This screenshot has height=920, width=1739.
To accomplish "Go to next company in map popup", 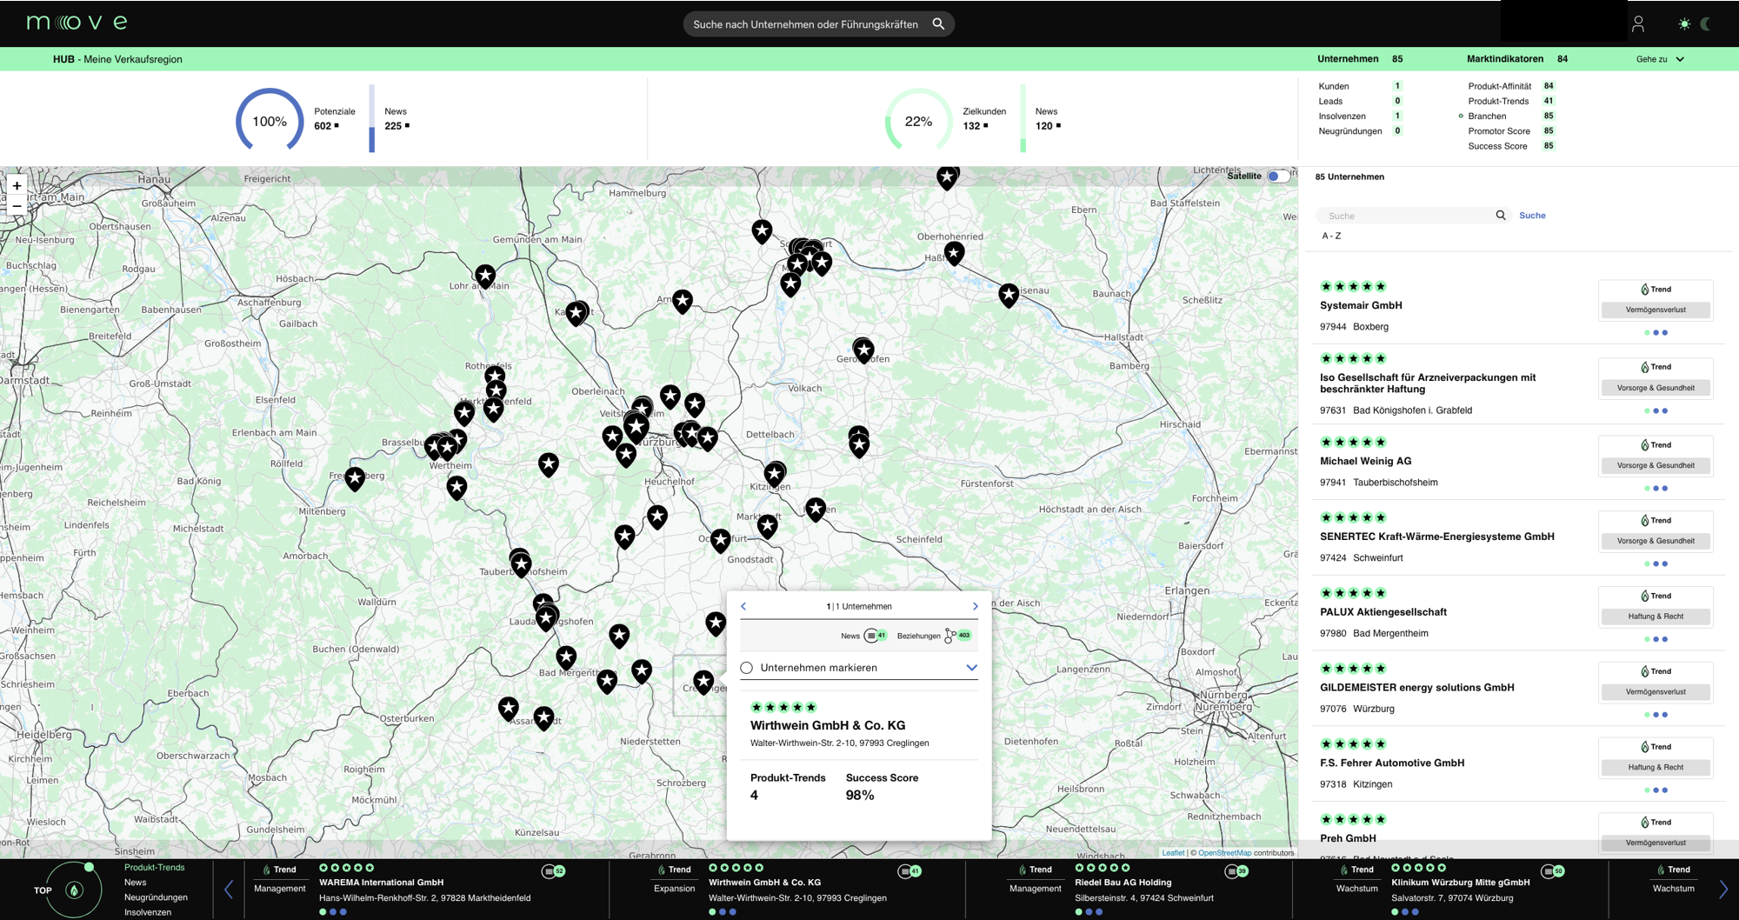I will coord(975,606).
